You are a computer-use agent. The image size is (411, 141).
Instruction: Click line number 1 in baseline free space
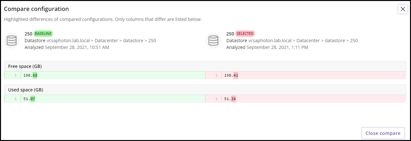click(15, 75)
